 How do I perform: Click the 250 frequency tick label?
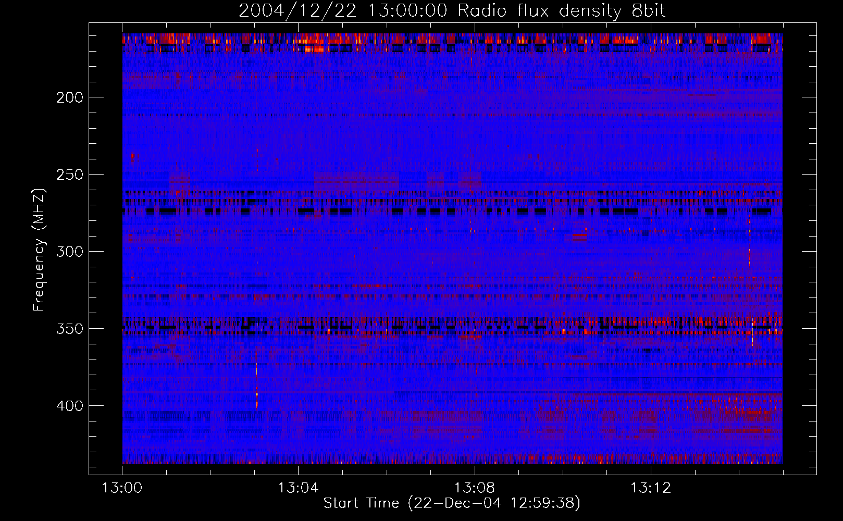click(70, 175)
